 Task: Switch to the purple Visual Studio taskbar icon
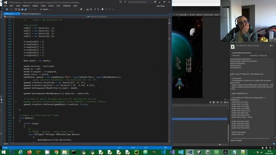(x=172, y=152)
